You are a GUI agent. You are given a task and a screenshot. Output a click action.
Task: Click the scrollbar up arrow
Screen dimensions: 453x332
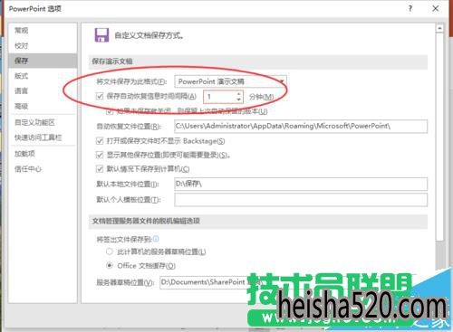coord(439,29)
